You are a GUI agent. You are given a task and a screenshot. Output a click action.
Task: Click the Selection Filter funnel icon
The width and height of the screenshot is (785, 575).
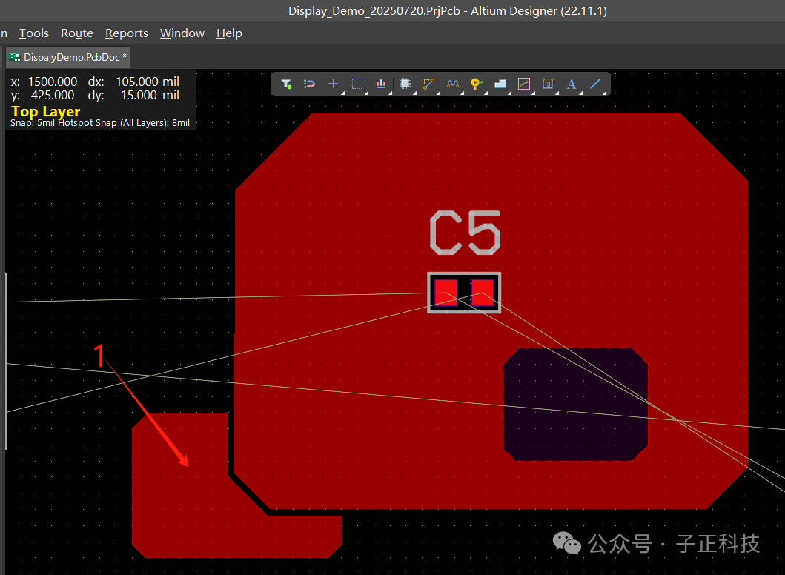pos(286,84)
